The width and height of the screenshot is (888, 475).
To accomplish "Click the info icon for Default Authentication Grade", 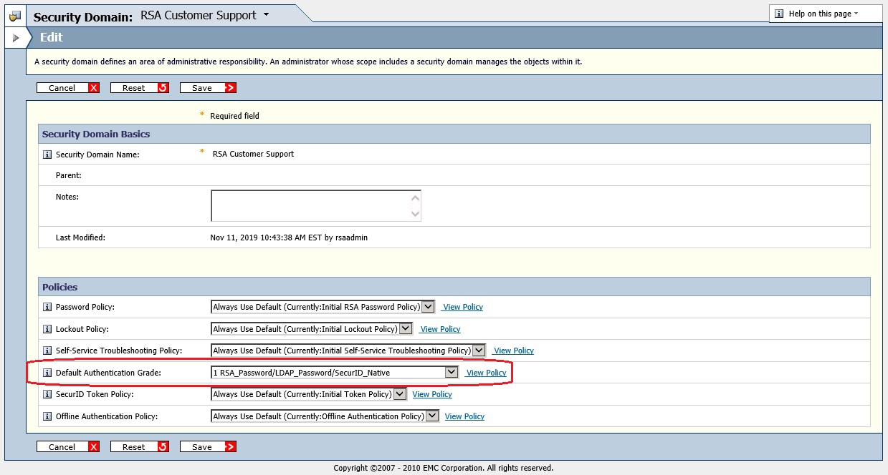I will pyautogui.click(x=47, y=372).
